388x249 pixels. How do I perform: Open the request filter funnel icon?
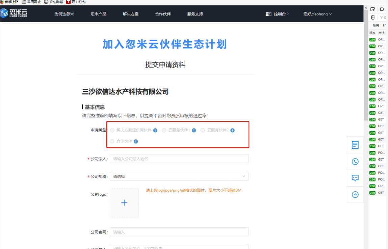381,17
